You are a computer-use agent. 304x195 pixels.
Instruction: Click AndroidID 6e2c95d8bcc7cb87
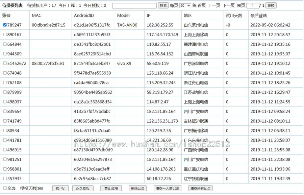tap(92, 179)
